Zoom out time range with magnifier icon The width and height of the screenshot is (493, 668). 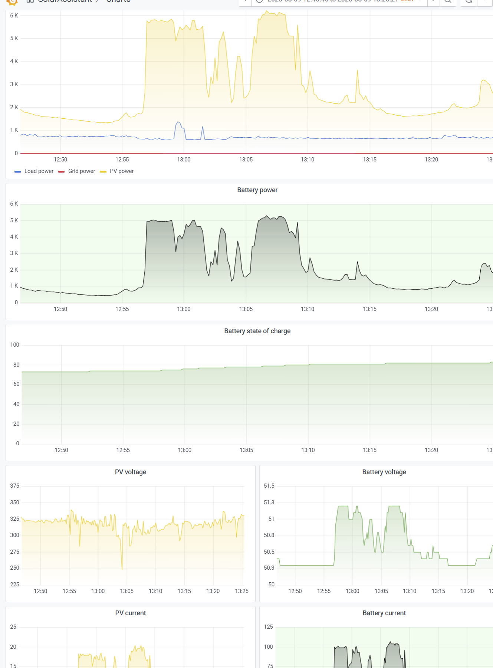tap(448, 1)
